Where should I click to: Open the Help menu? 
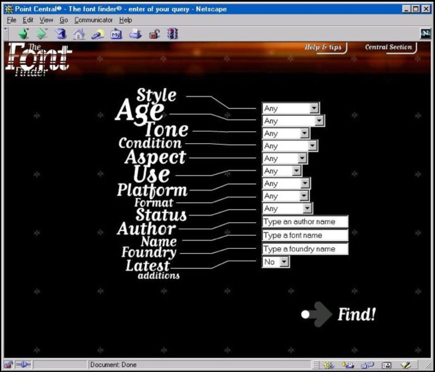click(125, 20)
